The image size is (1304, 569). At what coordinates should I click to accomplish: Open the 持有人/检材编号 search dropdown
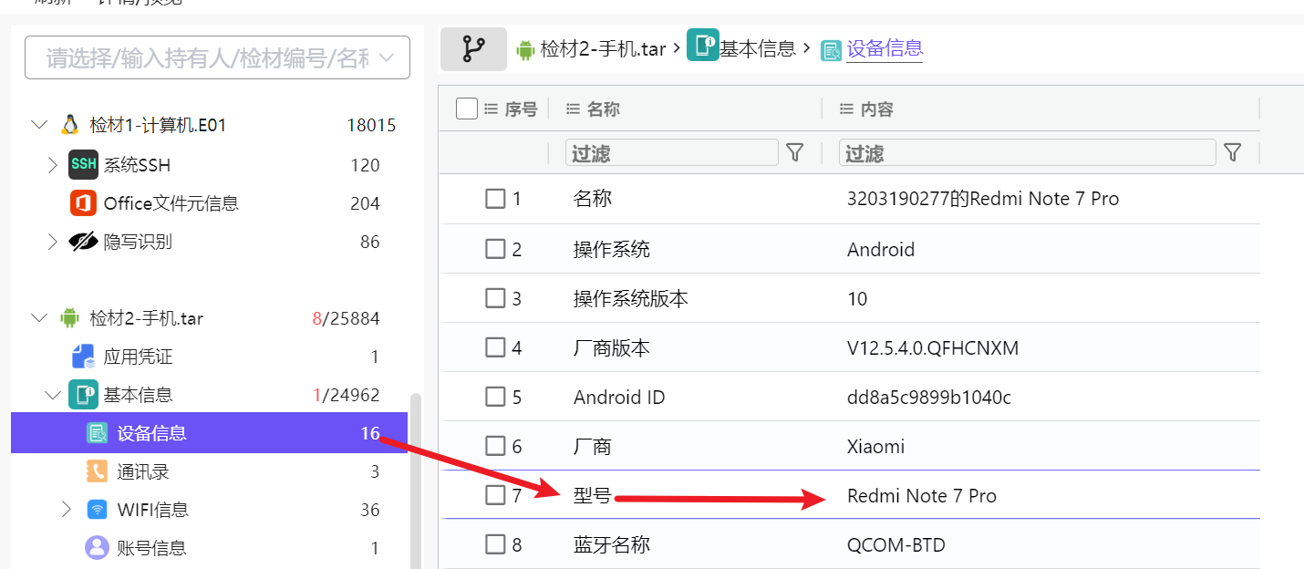(x=217, y=58)
